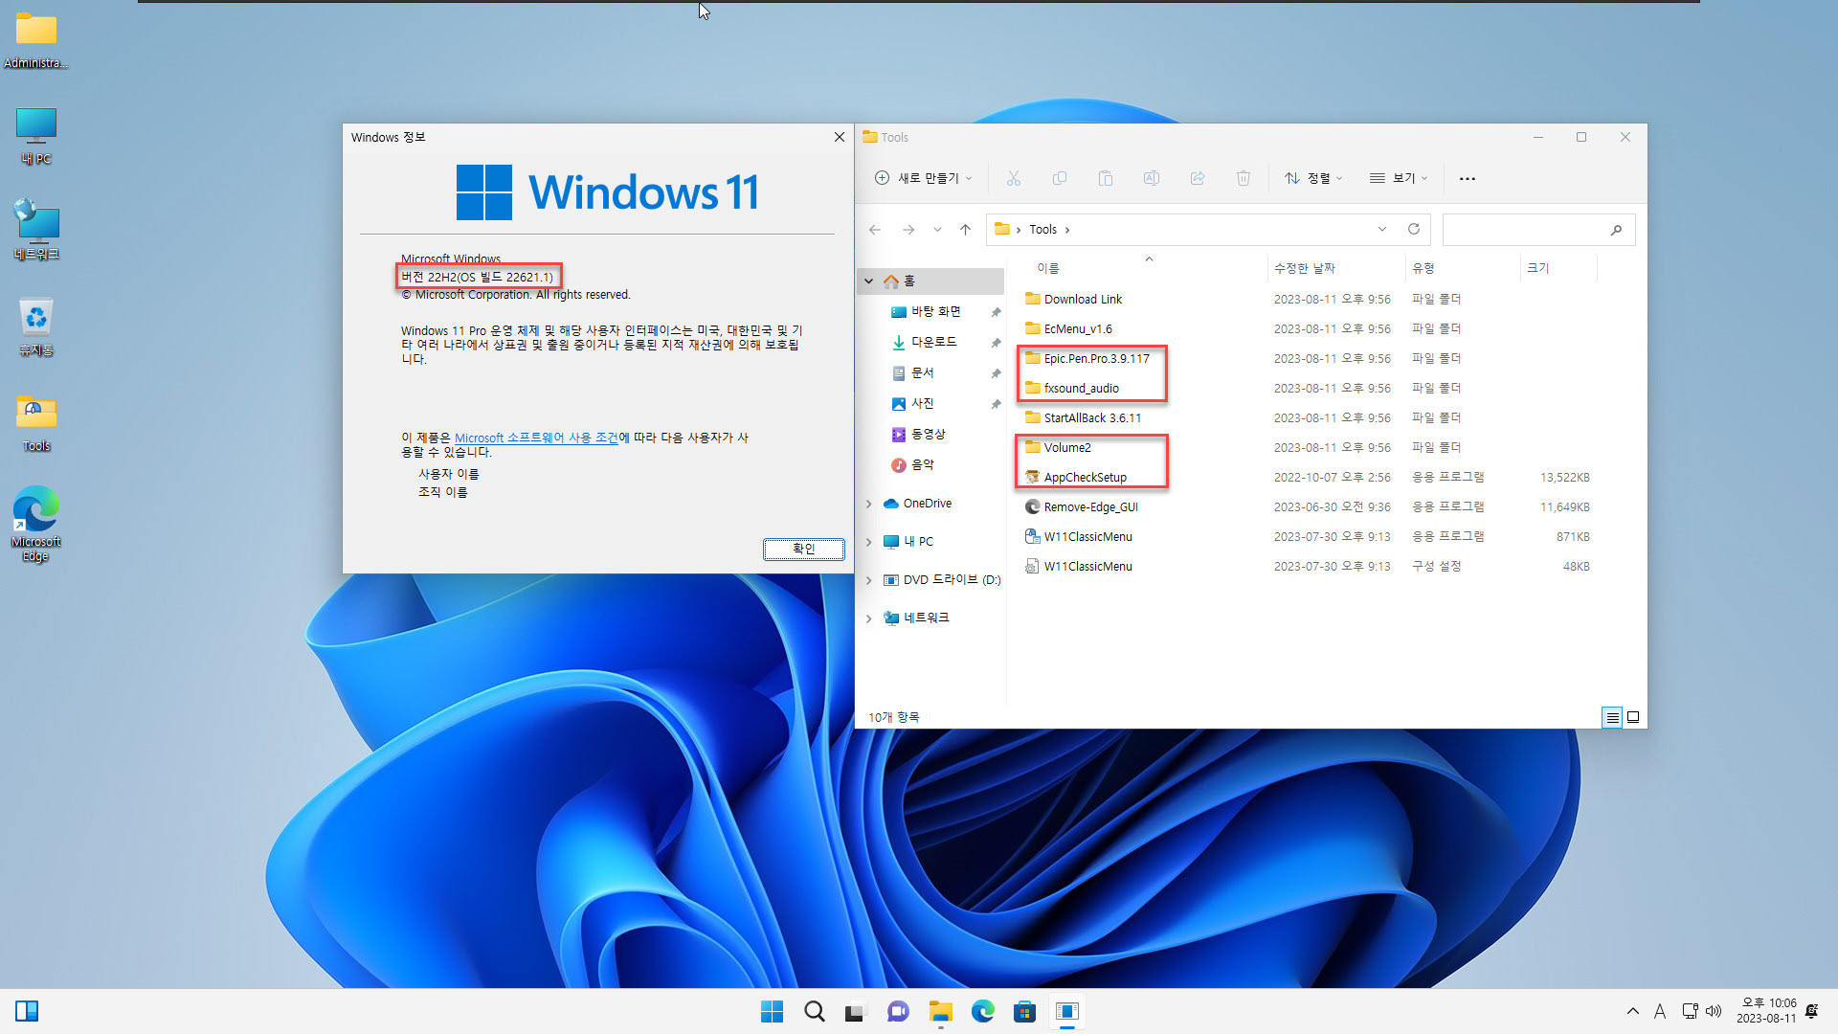The image size is (1838, 1034).
Task: Click the Copy icon in Explorer toolbar
Action: pos(1060,178)
